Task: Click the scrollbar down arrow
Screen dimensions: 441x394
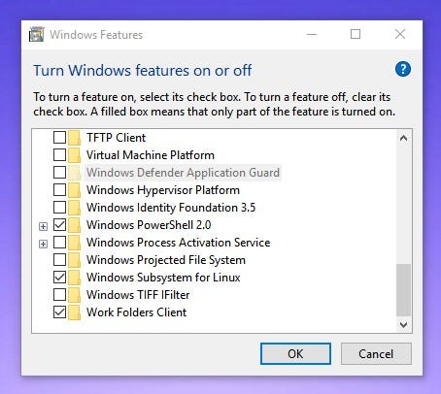Action: tap(403, 324)
